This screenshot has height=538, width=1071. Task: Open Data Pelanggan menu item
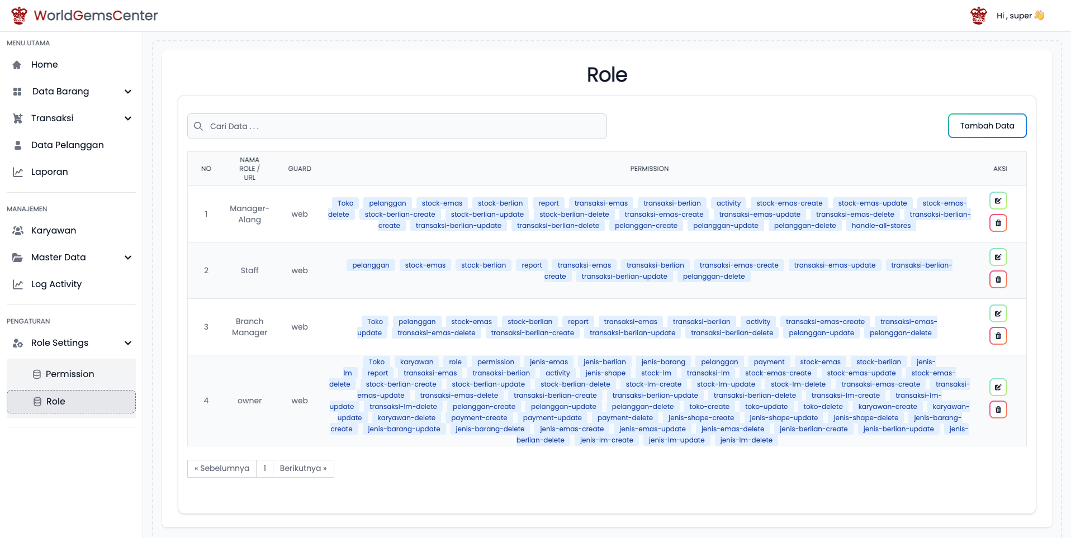71,145
